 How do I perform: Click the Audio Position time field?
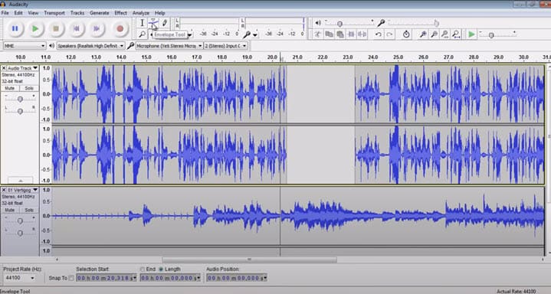[237, 278]
